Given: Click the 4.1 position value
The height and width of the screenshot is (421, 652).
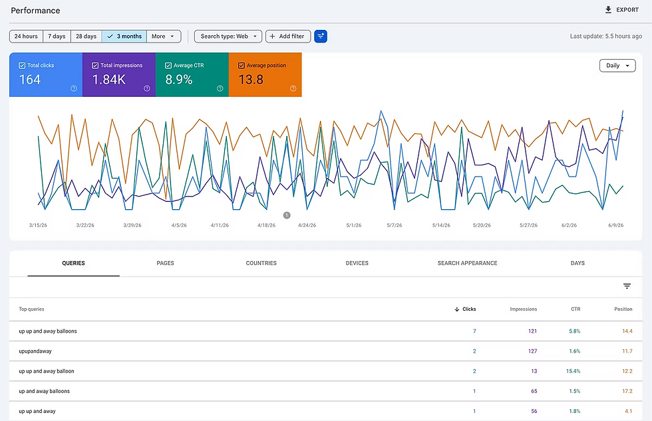Looking at the screenshot, I should 628,411.
